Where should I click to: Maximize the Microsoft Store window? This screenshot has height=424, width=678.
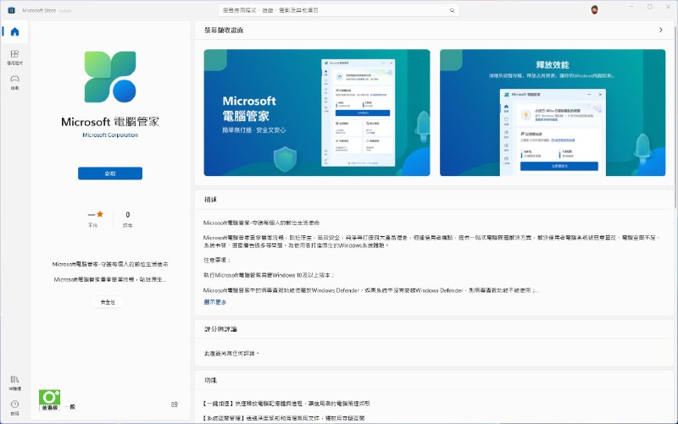pyautogui.click(x=649, y=7)
